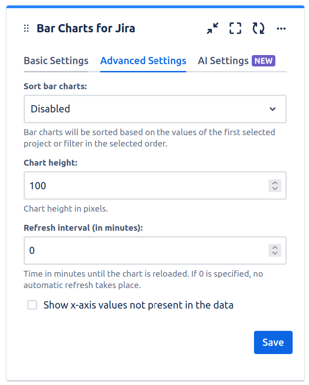Image resolution: width=309 pixels, height=385 pixels.
Task: Open the three-dot more actions menu
Action: (281, 29)
